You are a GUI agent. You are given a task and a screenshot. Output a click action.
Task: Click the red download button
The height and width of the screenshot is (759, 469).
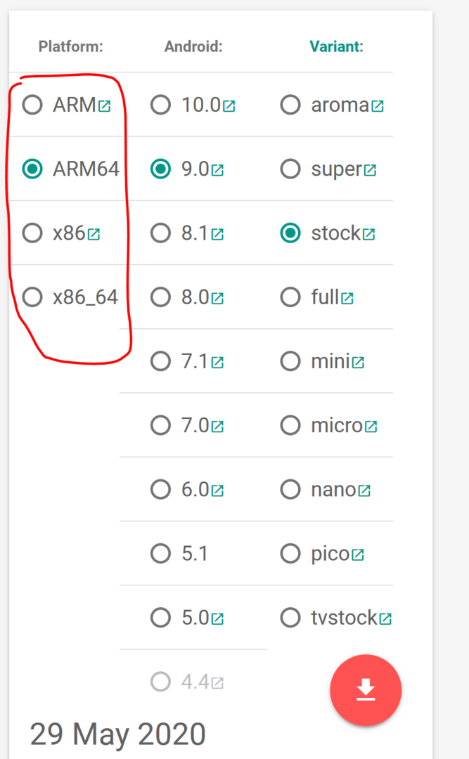366,690
